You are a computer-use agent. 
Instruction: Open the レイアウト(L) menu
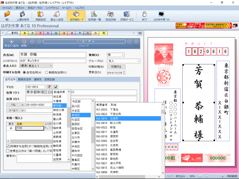point(52,8)
